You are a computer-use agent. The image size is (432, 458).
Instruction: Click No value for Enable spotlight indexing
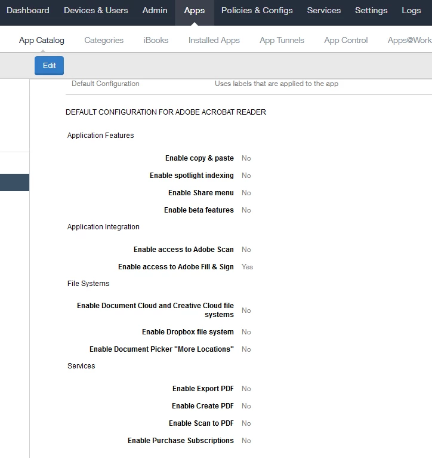point(246,175)
